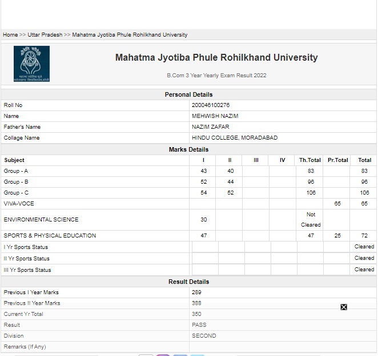Select roll number 200046100276
Viewport: 378px width, 356px height.
[211, 105]
